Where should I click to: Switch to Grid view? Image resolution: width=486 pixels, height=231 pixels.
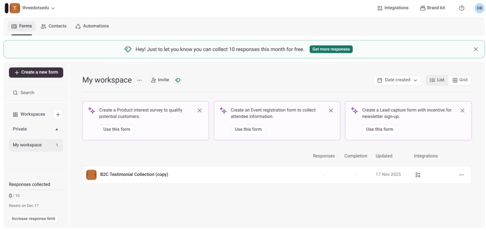(x=460, y=80)
